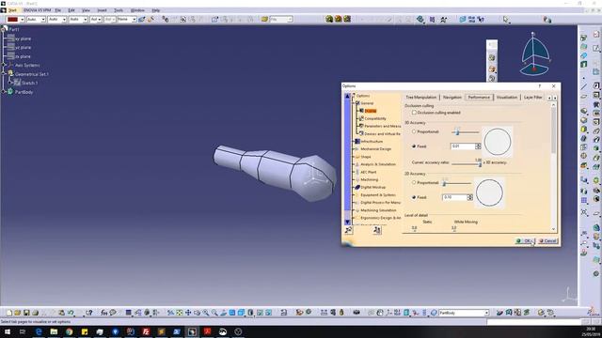Expand Mechanical Design category in Options tree
Viewport: 602px width, 338px height.
click(354, 149)
